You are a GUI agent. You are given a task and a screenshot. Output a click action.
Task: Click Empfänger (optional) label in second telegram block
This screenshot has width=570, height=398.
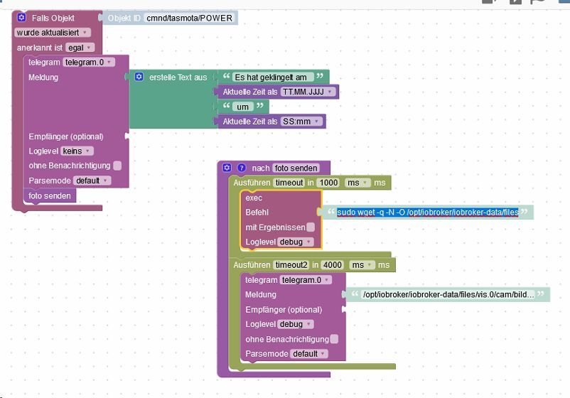(x=284, y=310)
